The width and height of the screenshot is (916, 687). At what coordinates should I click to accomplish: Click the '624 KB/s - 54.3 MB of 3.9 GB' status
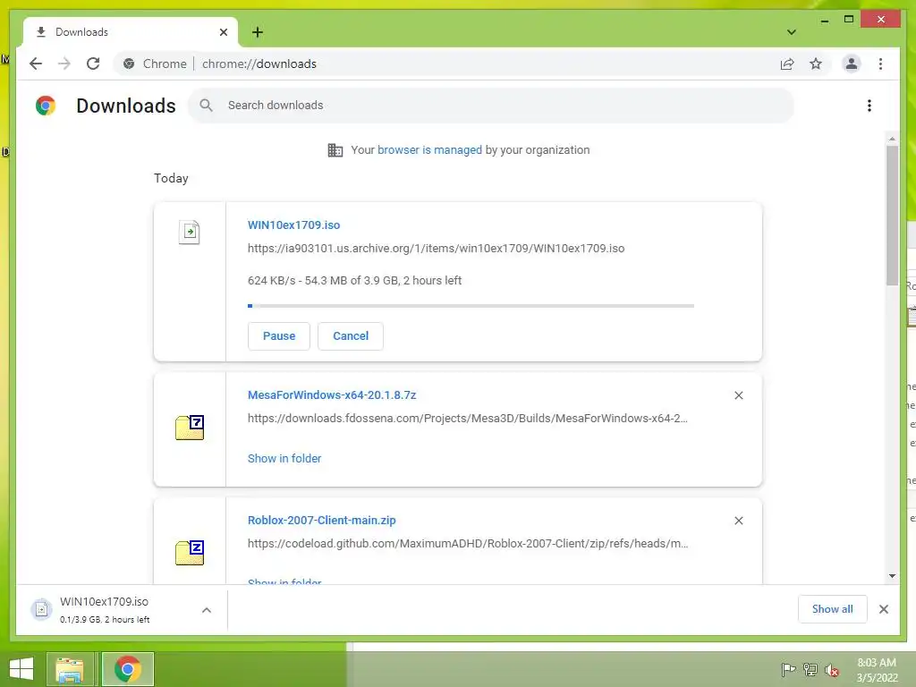(354, 280)
